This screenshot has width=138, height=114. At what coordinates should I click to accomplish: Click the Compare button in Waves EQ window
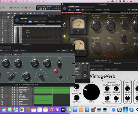pos(30,22)
